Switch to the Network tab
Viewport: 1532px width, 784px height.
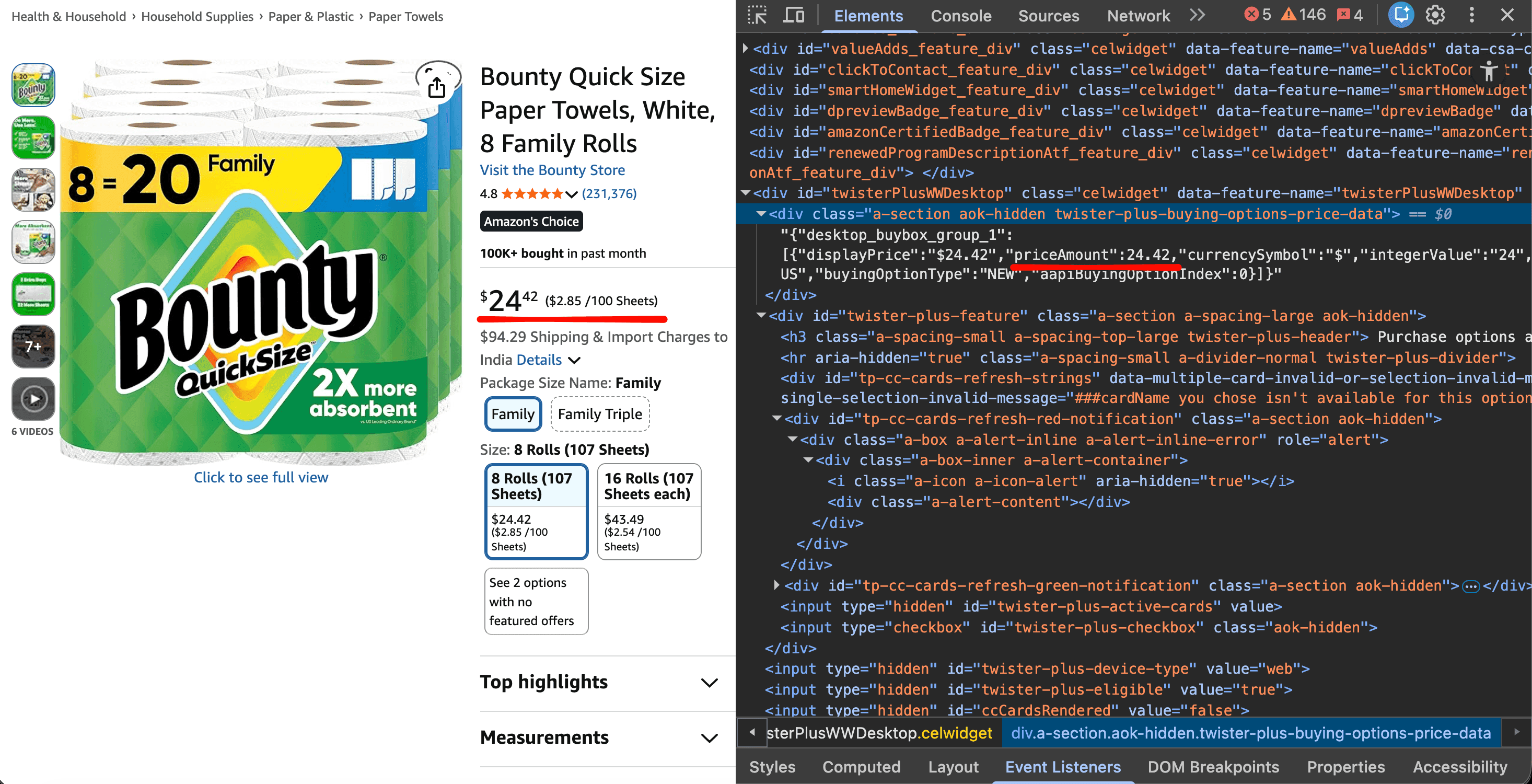pyautogui.click(x=1139, y=16)
